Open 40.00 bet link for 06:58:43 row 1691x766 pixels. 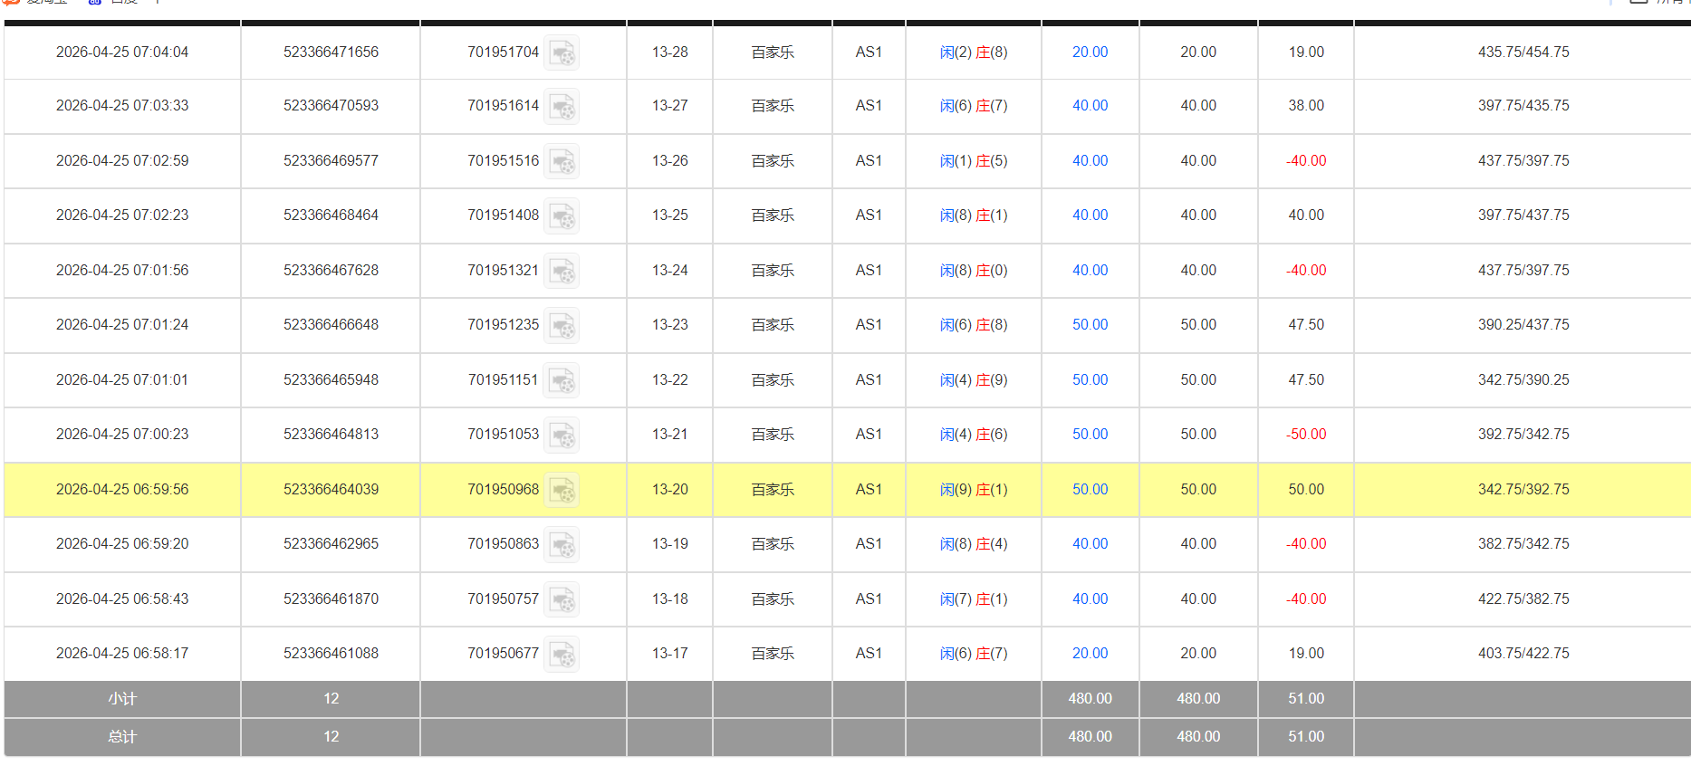(x=1090, y=599)
